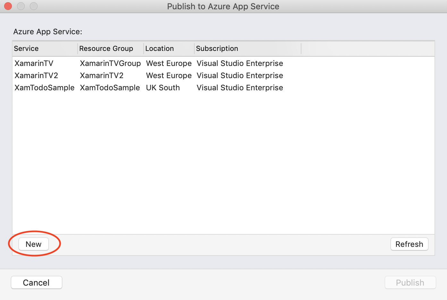
Task: Click the dimmed Publish button
Action: (410, 282)
